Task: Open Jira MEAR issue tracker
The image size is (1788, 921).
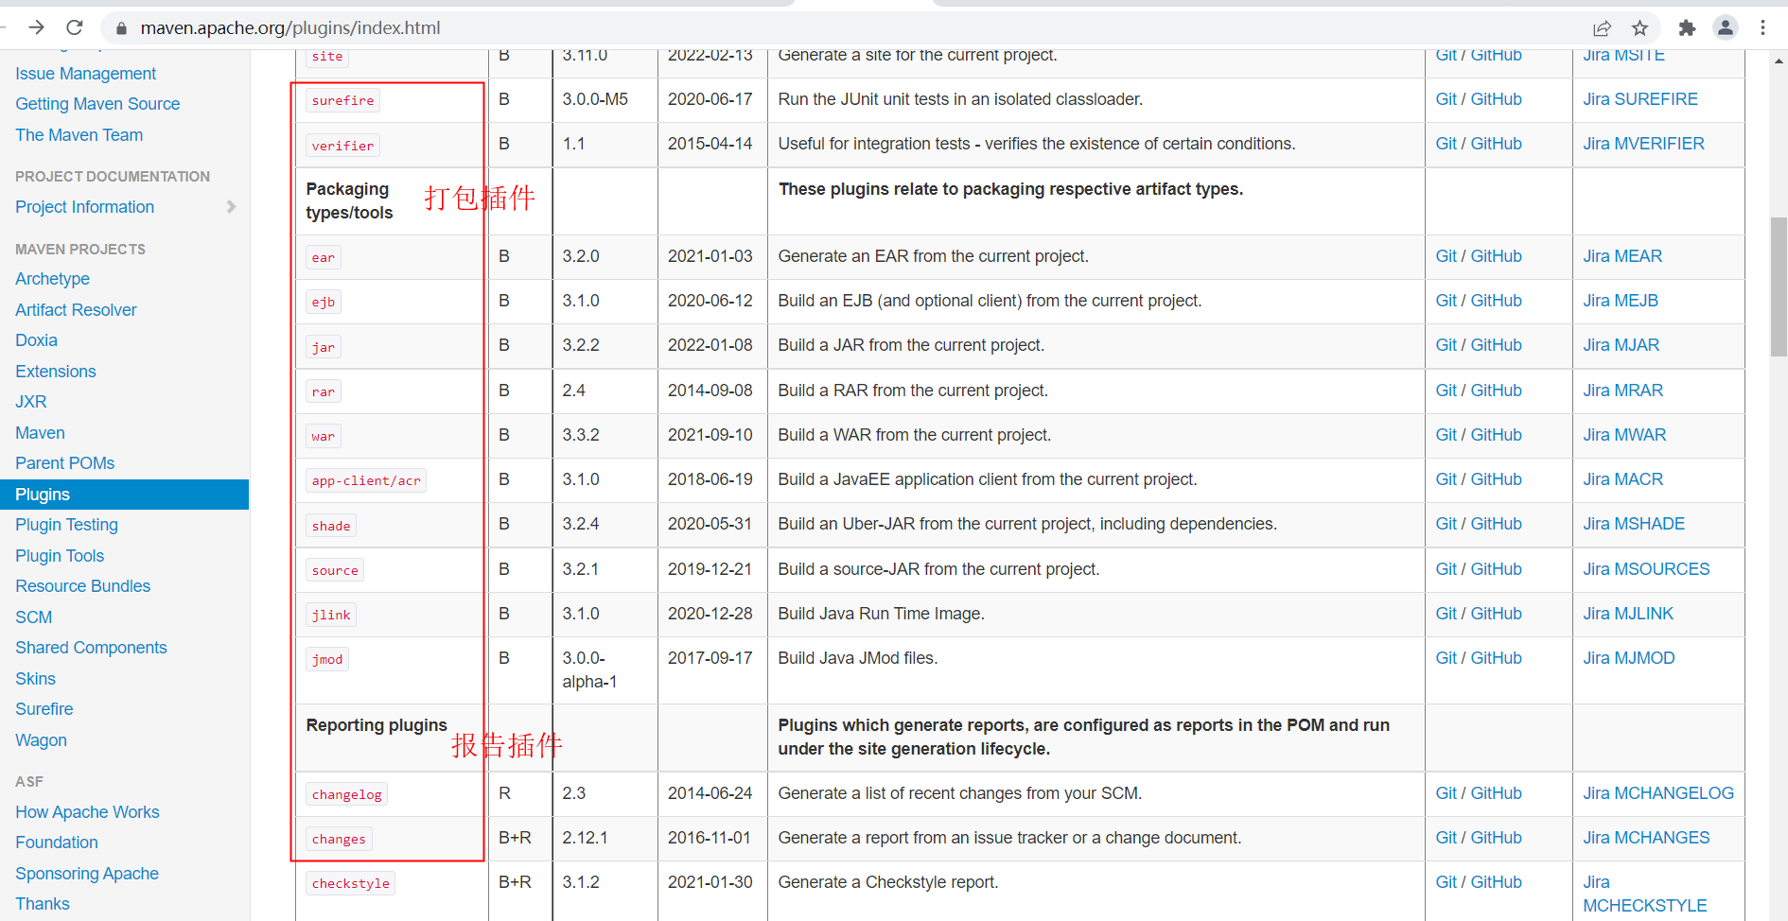Action: [x=1622, y=256]
